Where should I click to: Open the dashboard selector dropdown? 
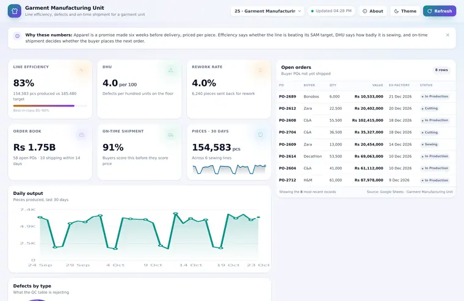[267, 11]
